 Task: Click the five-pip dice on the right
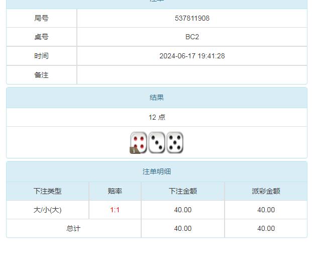coord(175,142)
